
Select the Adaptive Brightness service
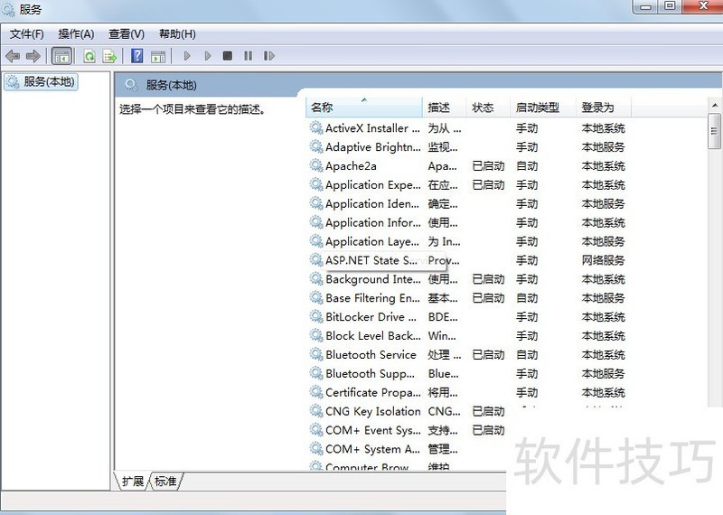(x=468, y=147)
